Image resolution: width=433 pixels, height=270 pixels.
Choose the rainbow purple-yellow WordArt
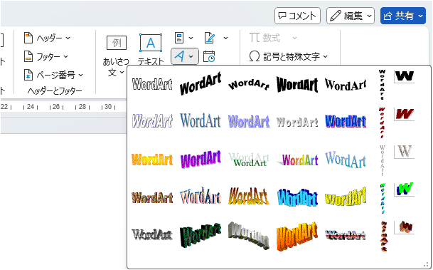297,160
